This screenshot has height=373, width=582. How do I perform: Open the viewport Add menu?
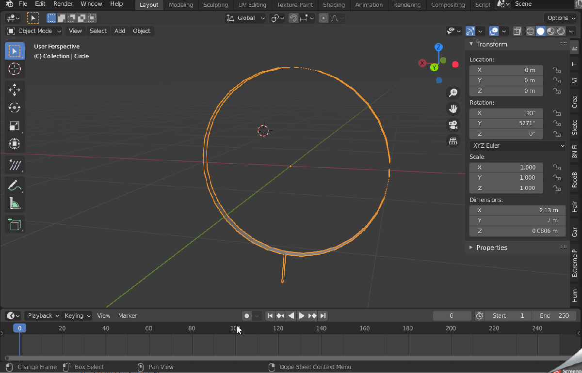pyautogui.click(x=120, y=31)
